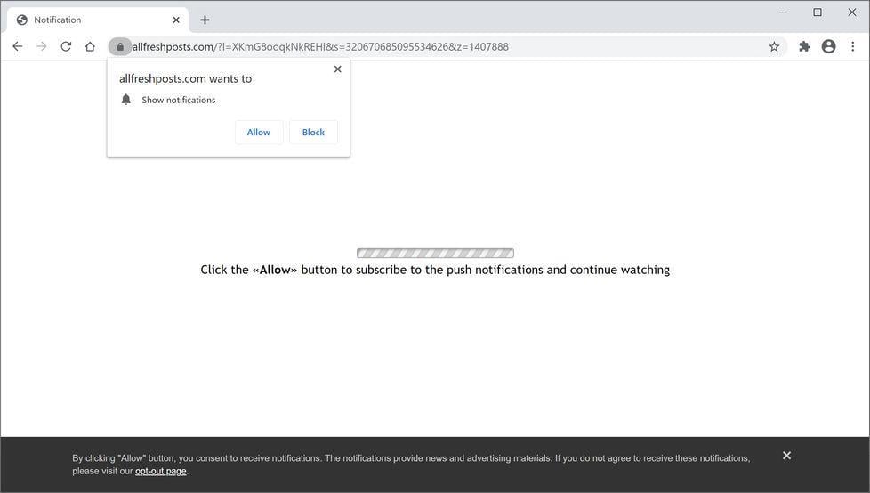
Task: Select the Notification tab
Action: coord(98,20)
